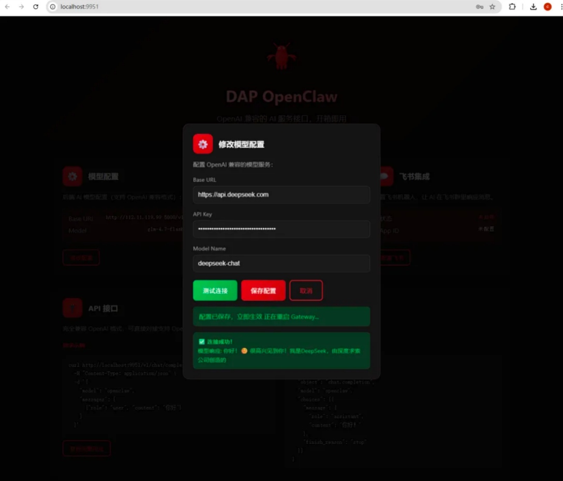Cancel the dialog with the 取消 button
Viewport: 563px width, 481px height.
point(306,291)
